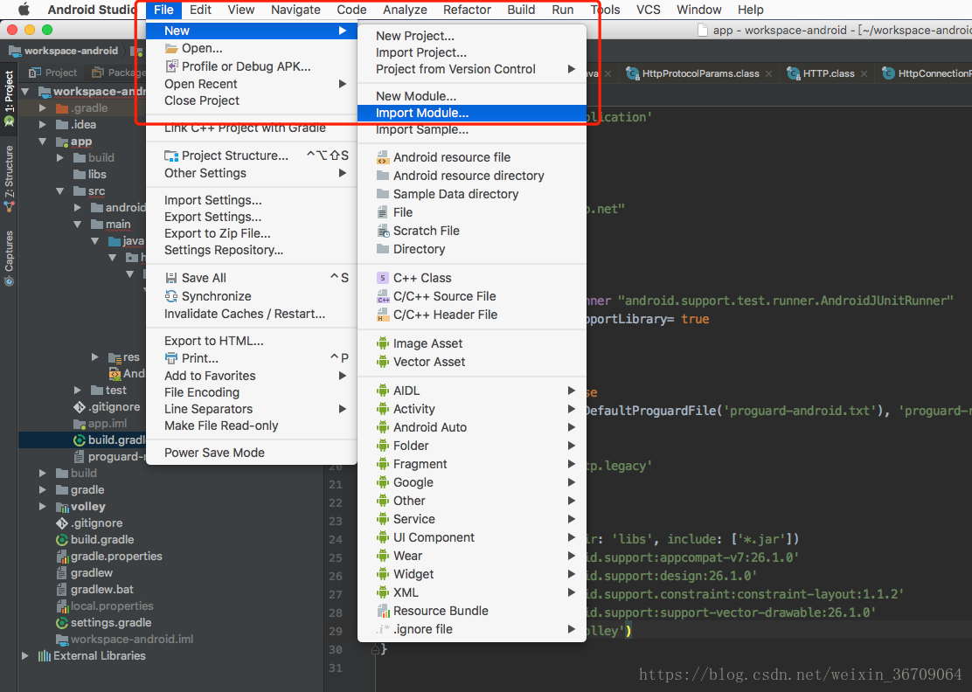Viewport: 972px width, 692px height.
Task: Click Android resource file icon
Action: click(x=383, y=157)
